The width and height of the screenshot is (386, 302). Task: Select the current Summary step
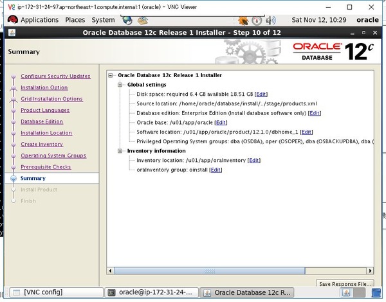click(x=33, y=178)
